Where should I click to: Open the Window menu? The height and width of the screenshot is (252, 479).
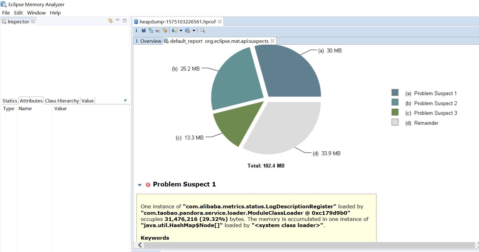[36, 13]
